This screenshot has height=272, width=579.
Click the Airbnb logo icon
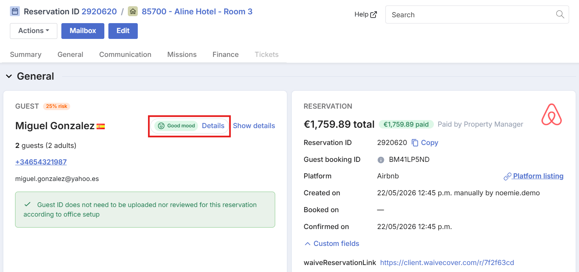551,115
